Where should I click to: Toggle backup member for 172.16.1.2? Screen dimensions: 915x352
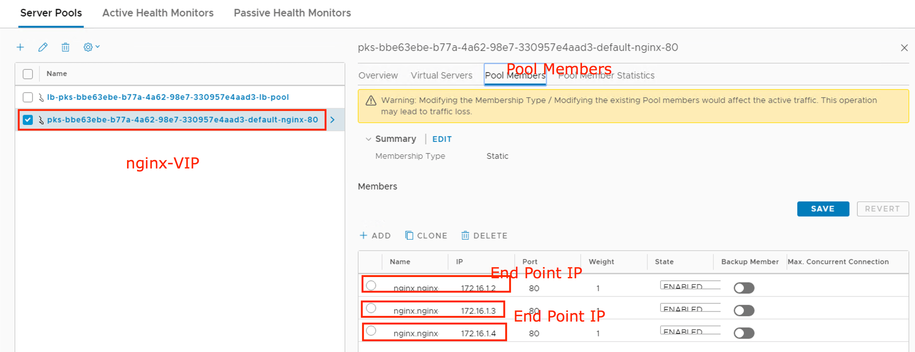click(x=744, y=288)
